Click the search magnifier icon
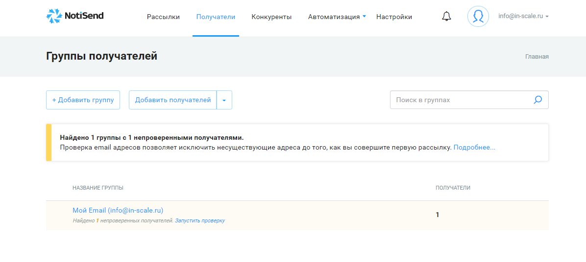The height and width of the screenshot is (262, 586). coord(538,100)
